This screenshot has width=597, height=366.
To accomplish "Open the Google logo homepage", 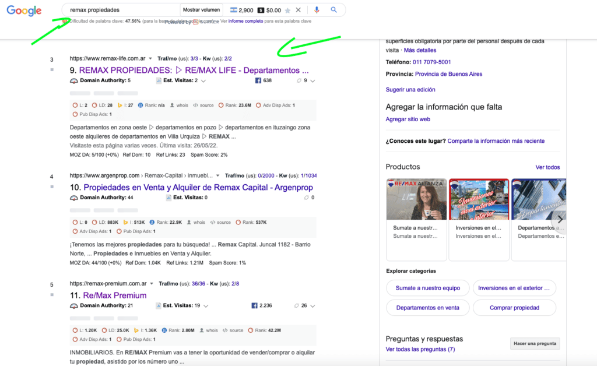I will [x=24, y=10].
